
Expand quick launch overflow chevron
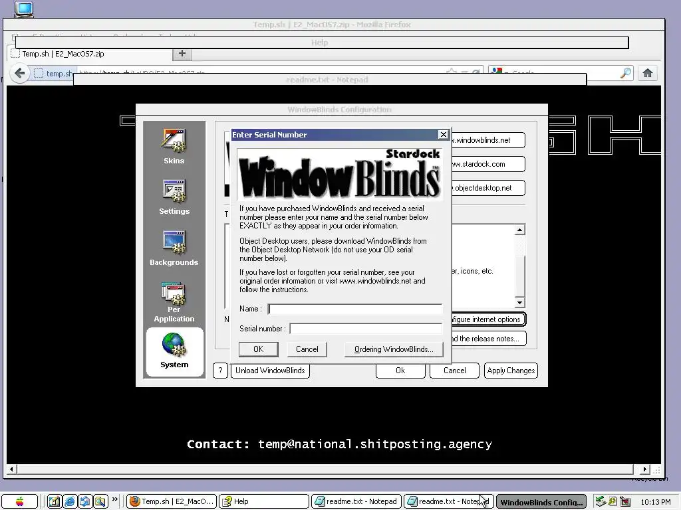pos(114,499)
